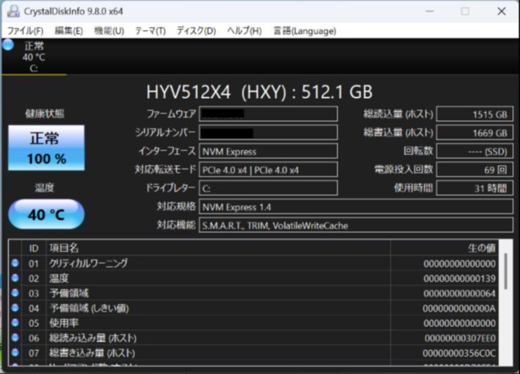
Task: Open the ディスク(D) menu
Action: click(196, 31)
